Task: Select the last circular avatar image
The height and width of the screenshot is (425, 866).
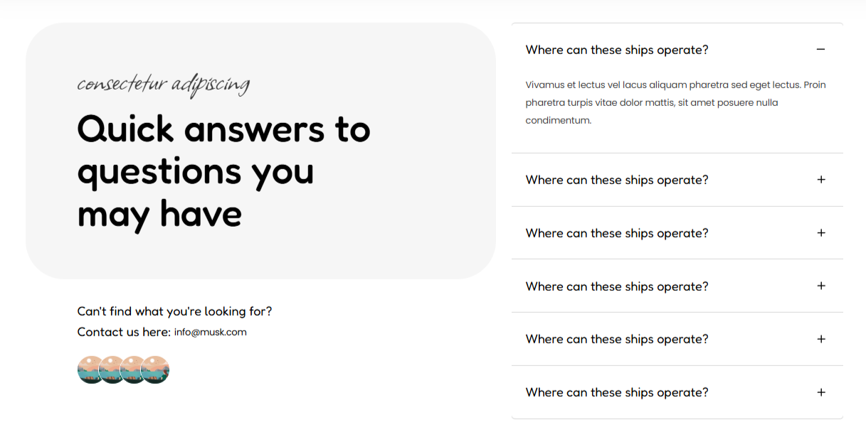Action: [x=155, y=370]
